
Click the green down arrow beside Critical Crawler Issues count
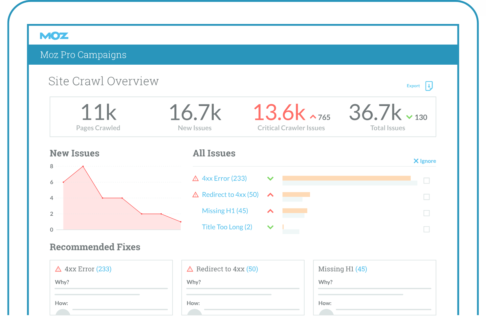409,117
